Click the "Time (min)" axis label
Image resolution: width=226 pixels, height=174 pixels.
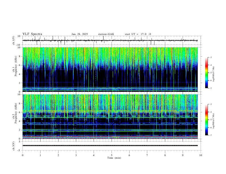point(114,158)
